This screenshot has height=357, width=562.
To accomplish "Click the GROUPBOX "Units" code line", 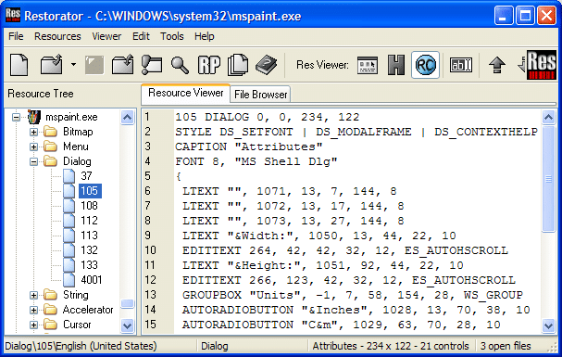I will pyautogui.click(x=353, y=295).
